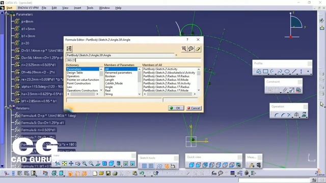This screenshot has height=183, width=326.
Task: Click the incremental mode icon in Formula Editor
Action: tap(69, 49)
